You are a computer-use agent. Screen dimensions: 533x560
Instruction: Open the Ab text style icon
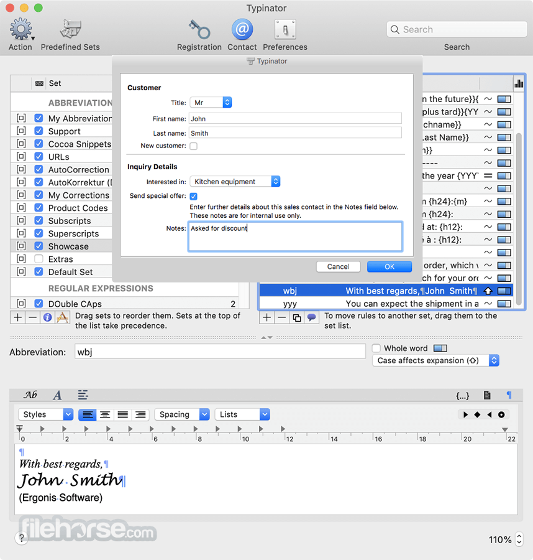click(30, 394)
